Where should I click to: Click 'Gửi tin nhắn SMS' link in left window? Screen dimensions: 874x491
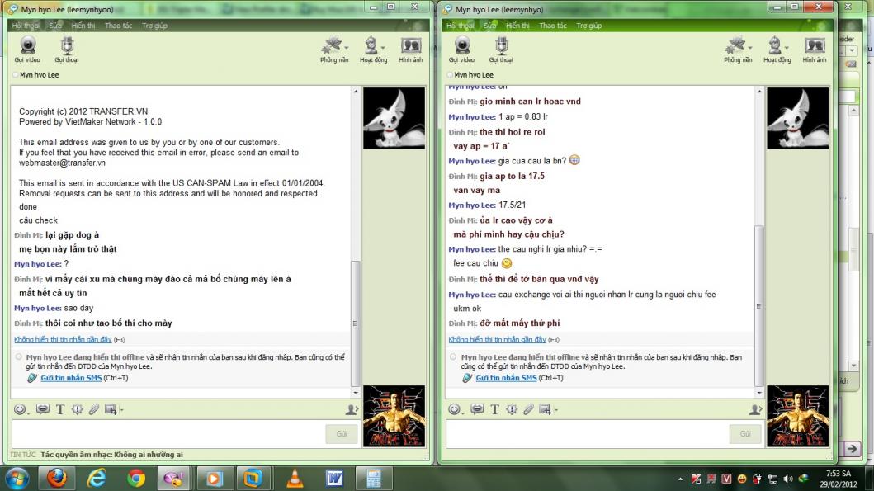(x=71, y=378)
